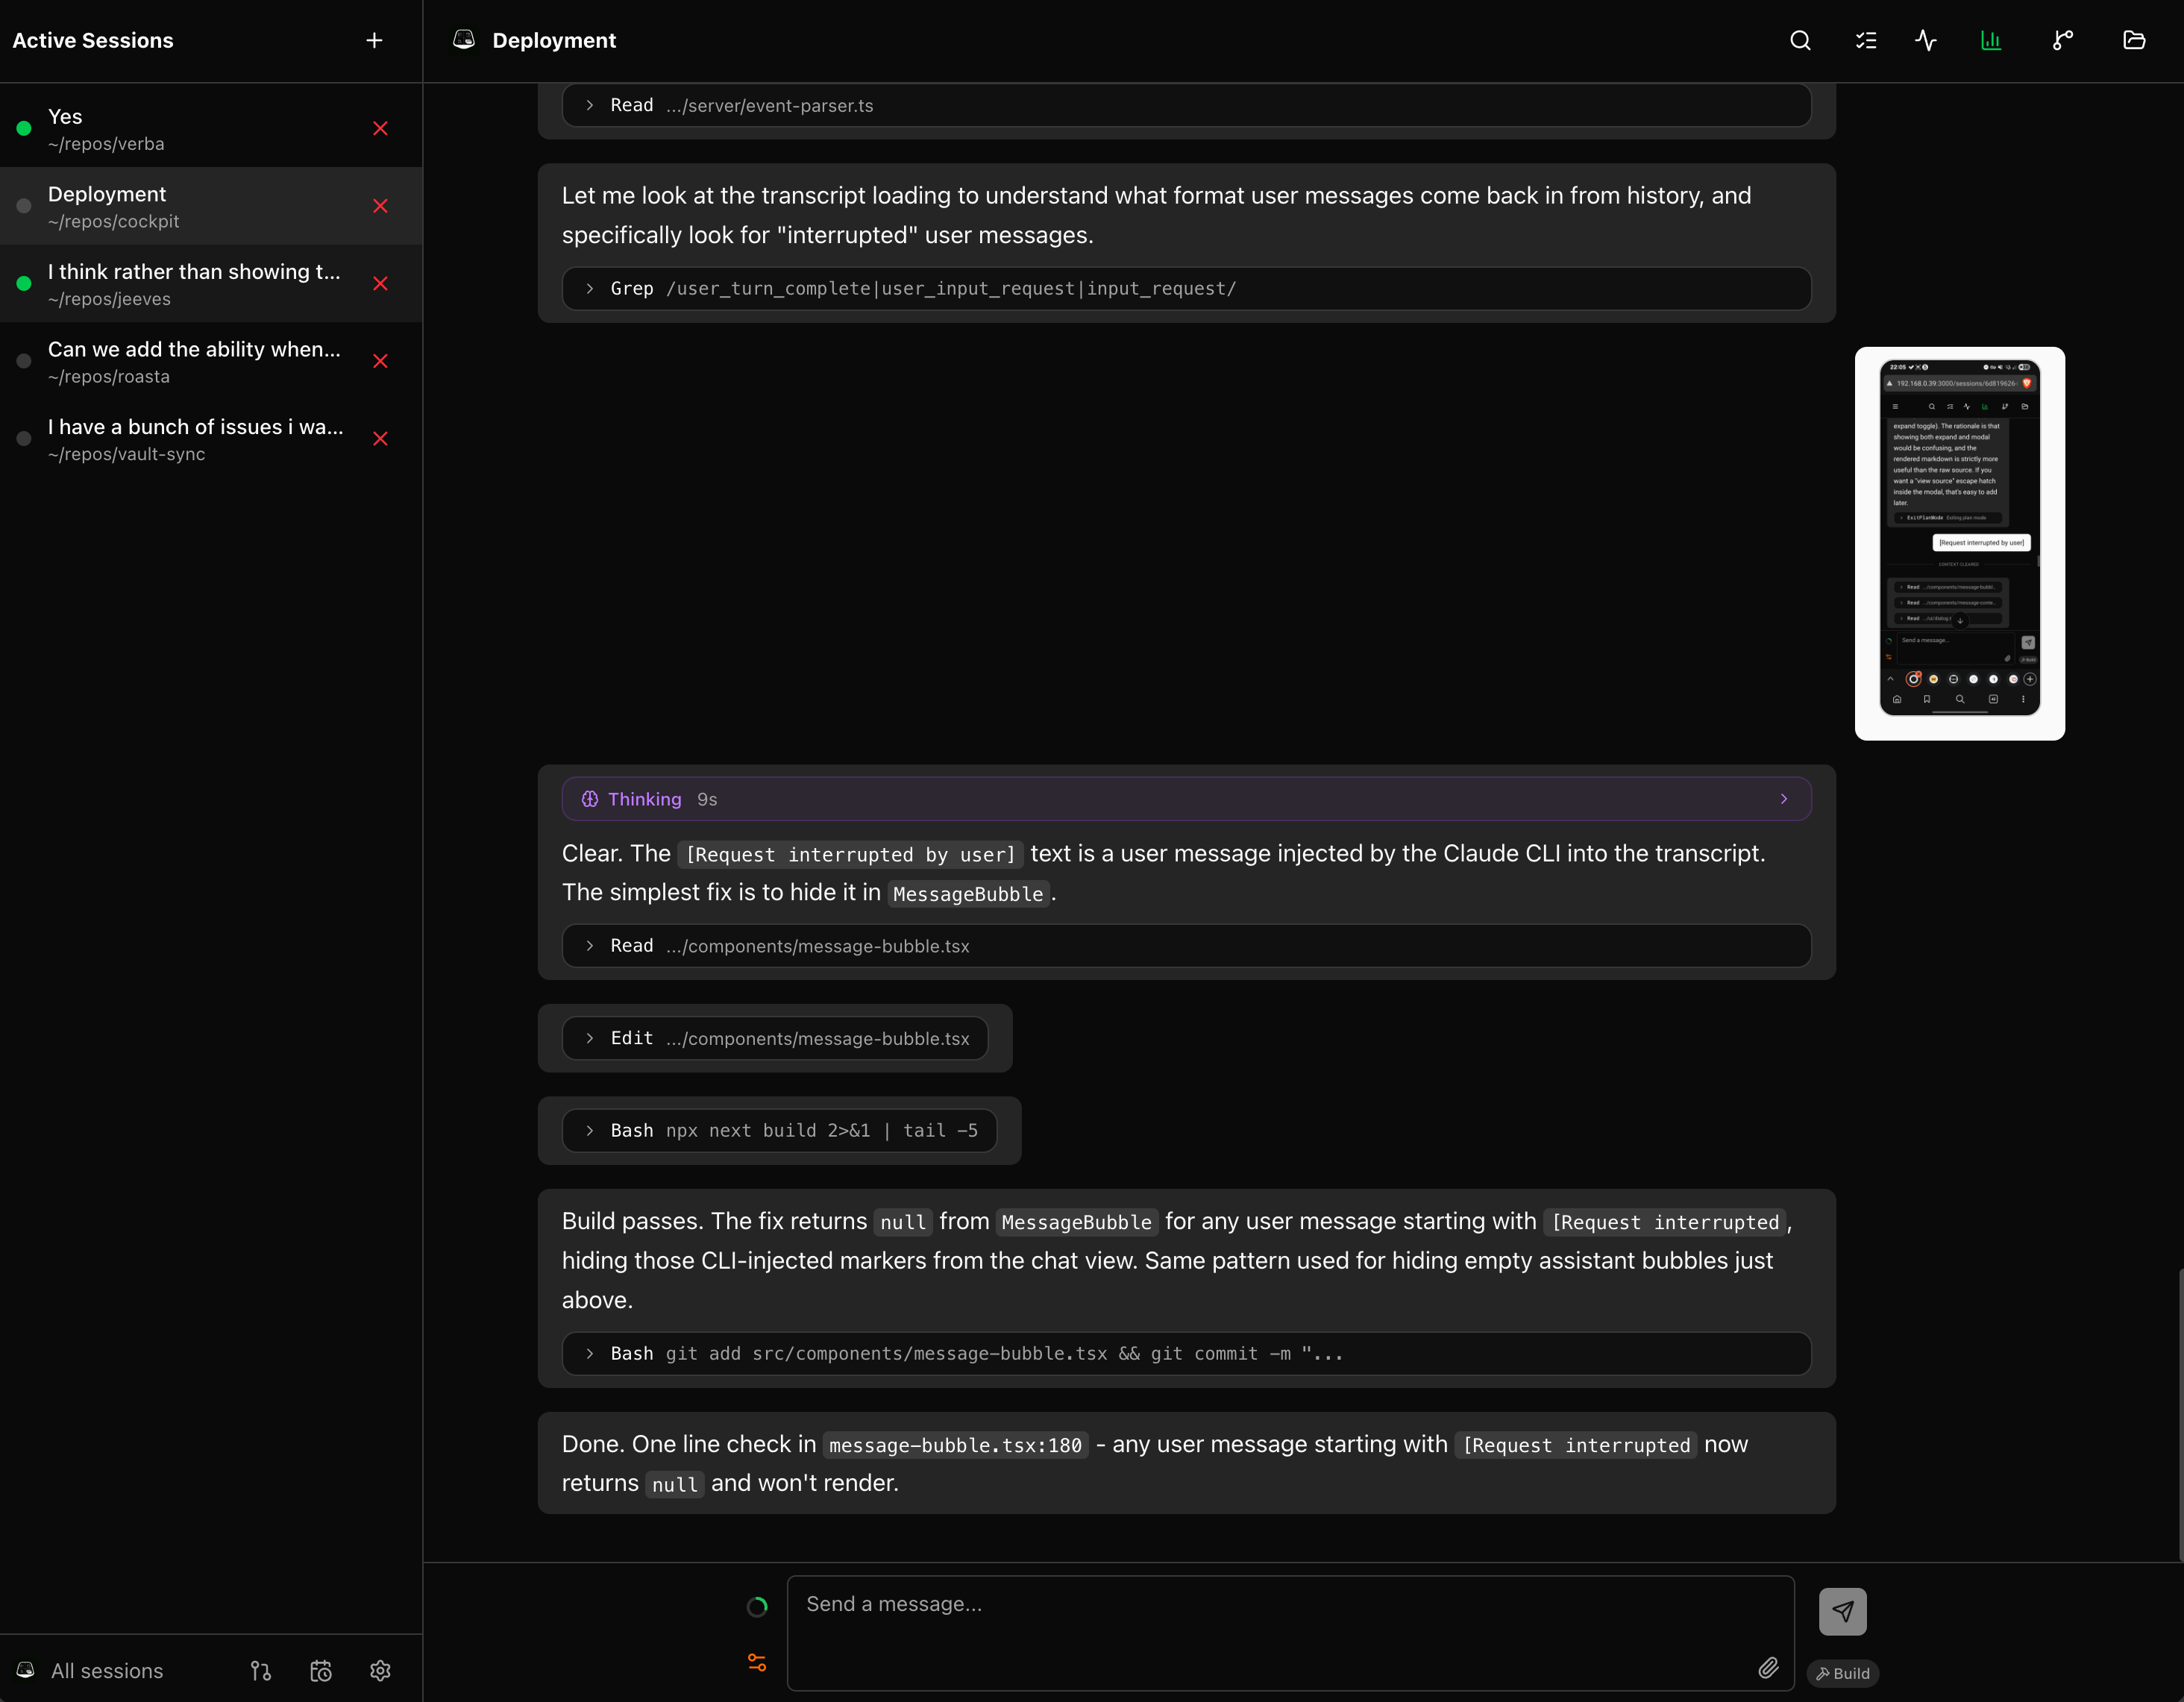Expand the Edit message-bubble.tsx tool call
2184x1702 pixels.
775,1038
